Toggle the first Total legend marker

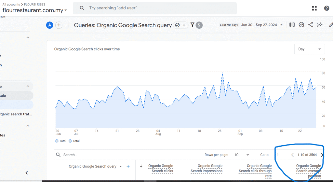point(58,141)
